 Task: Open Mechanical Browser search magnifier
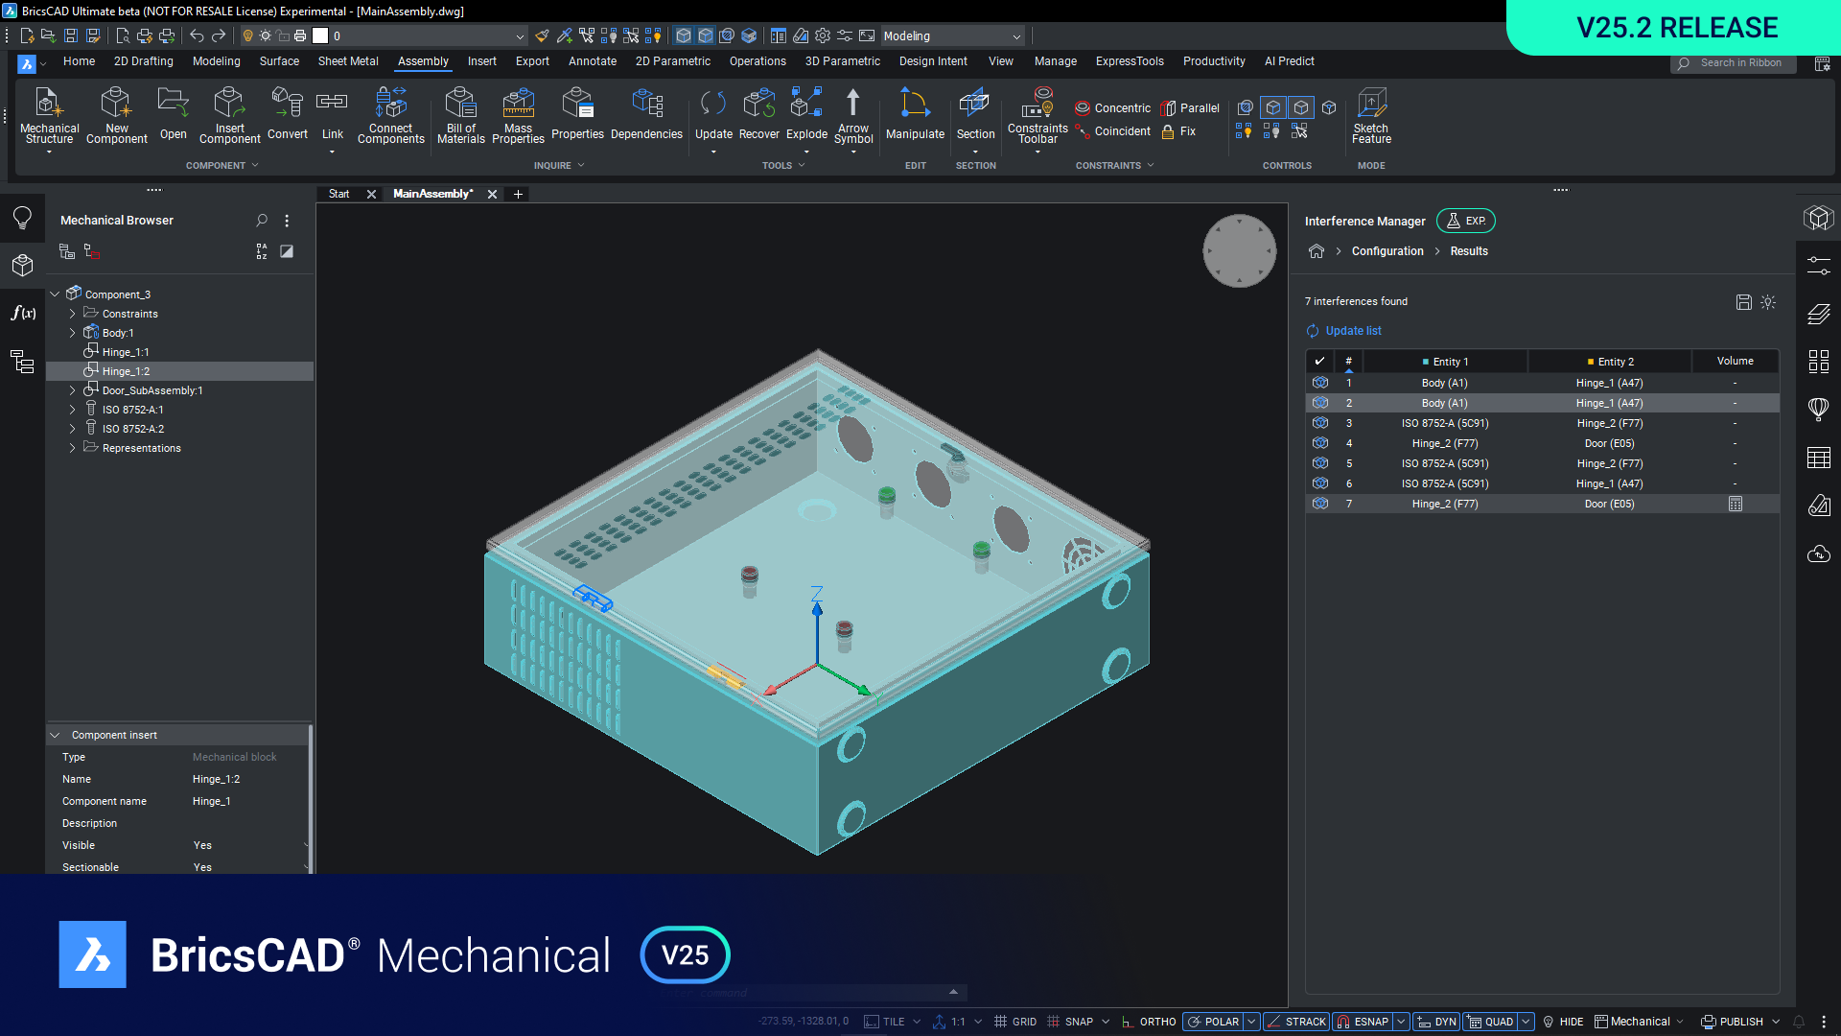(262, 221)
